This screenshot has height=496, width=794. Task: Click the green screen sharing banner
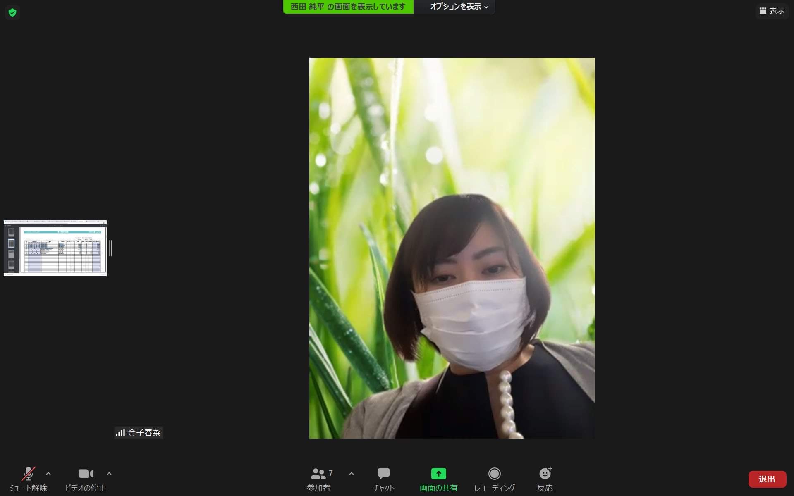click(348, 7)
